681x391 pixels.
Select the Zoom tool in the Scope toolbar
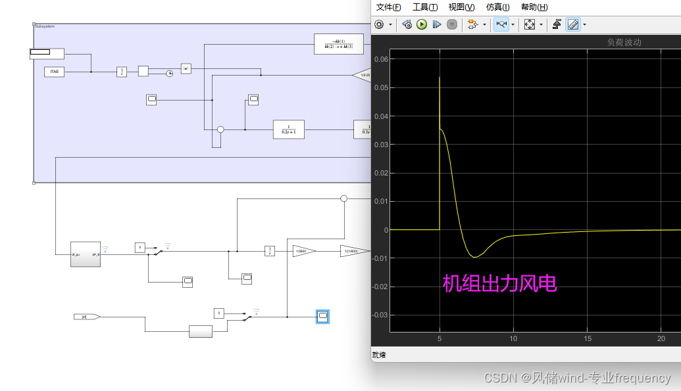click(x=501, y=24)
